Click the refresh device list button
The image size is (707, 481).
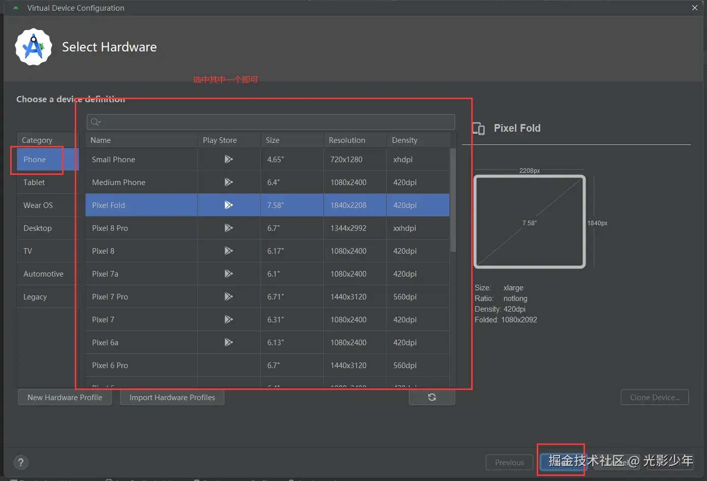tap(432, 397)
